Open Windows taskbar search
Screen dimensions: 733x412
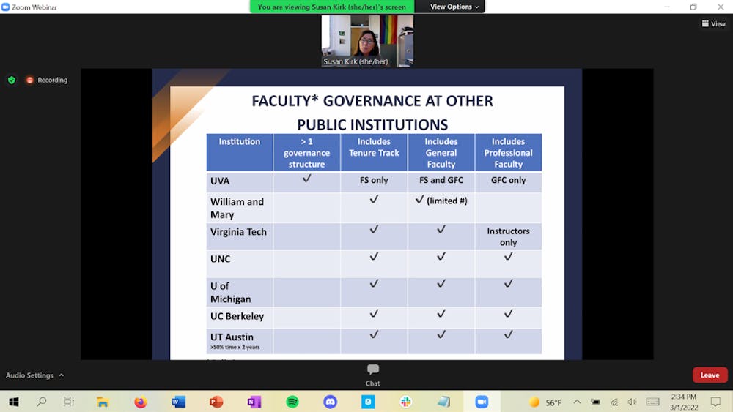pos(42,402)
